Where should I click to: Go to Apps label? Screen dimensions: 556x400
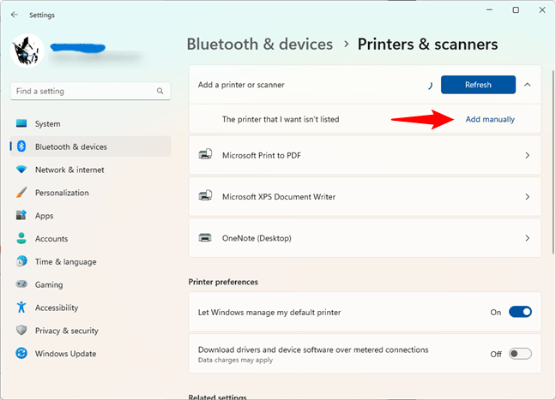point(44,216)
